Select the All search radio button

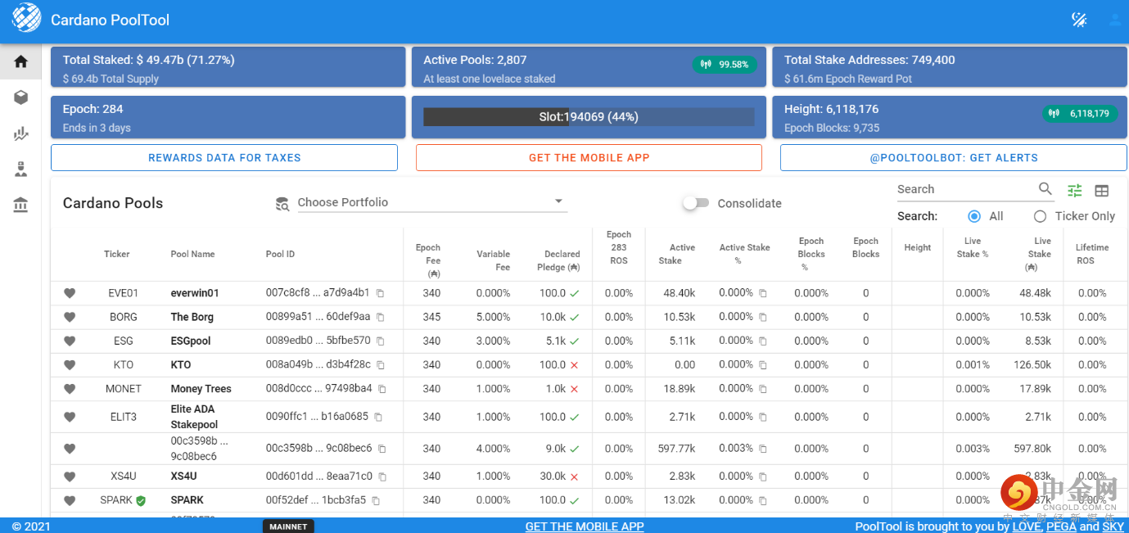click(974, 216)
